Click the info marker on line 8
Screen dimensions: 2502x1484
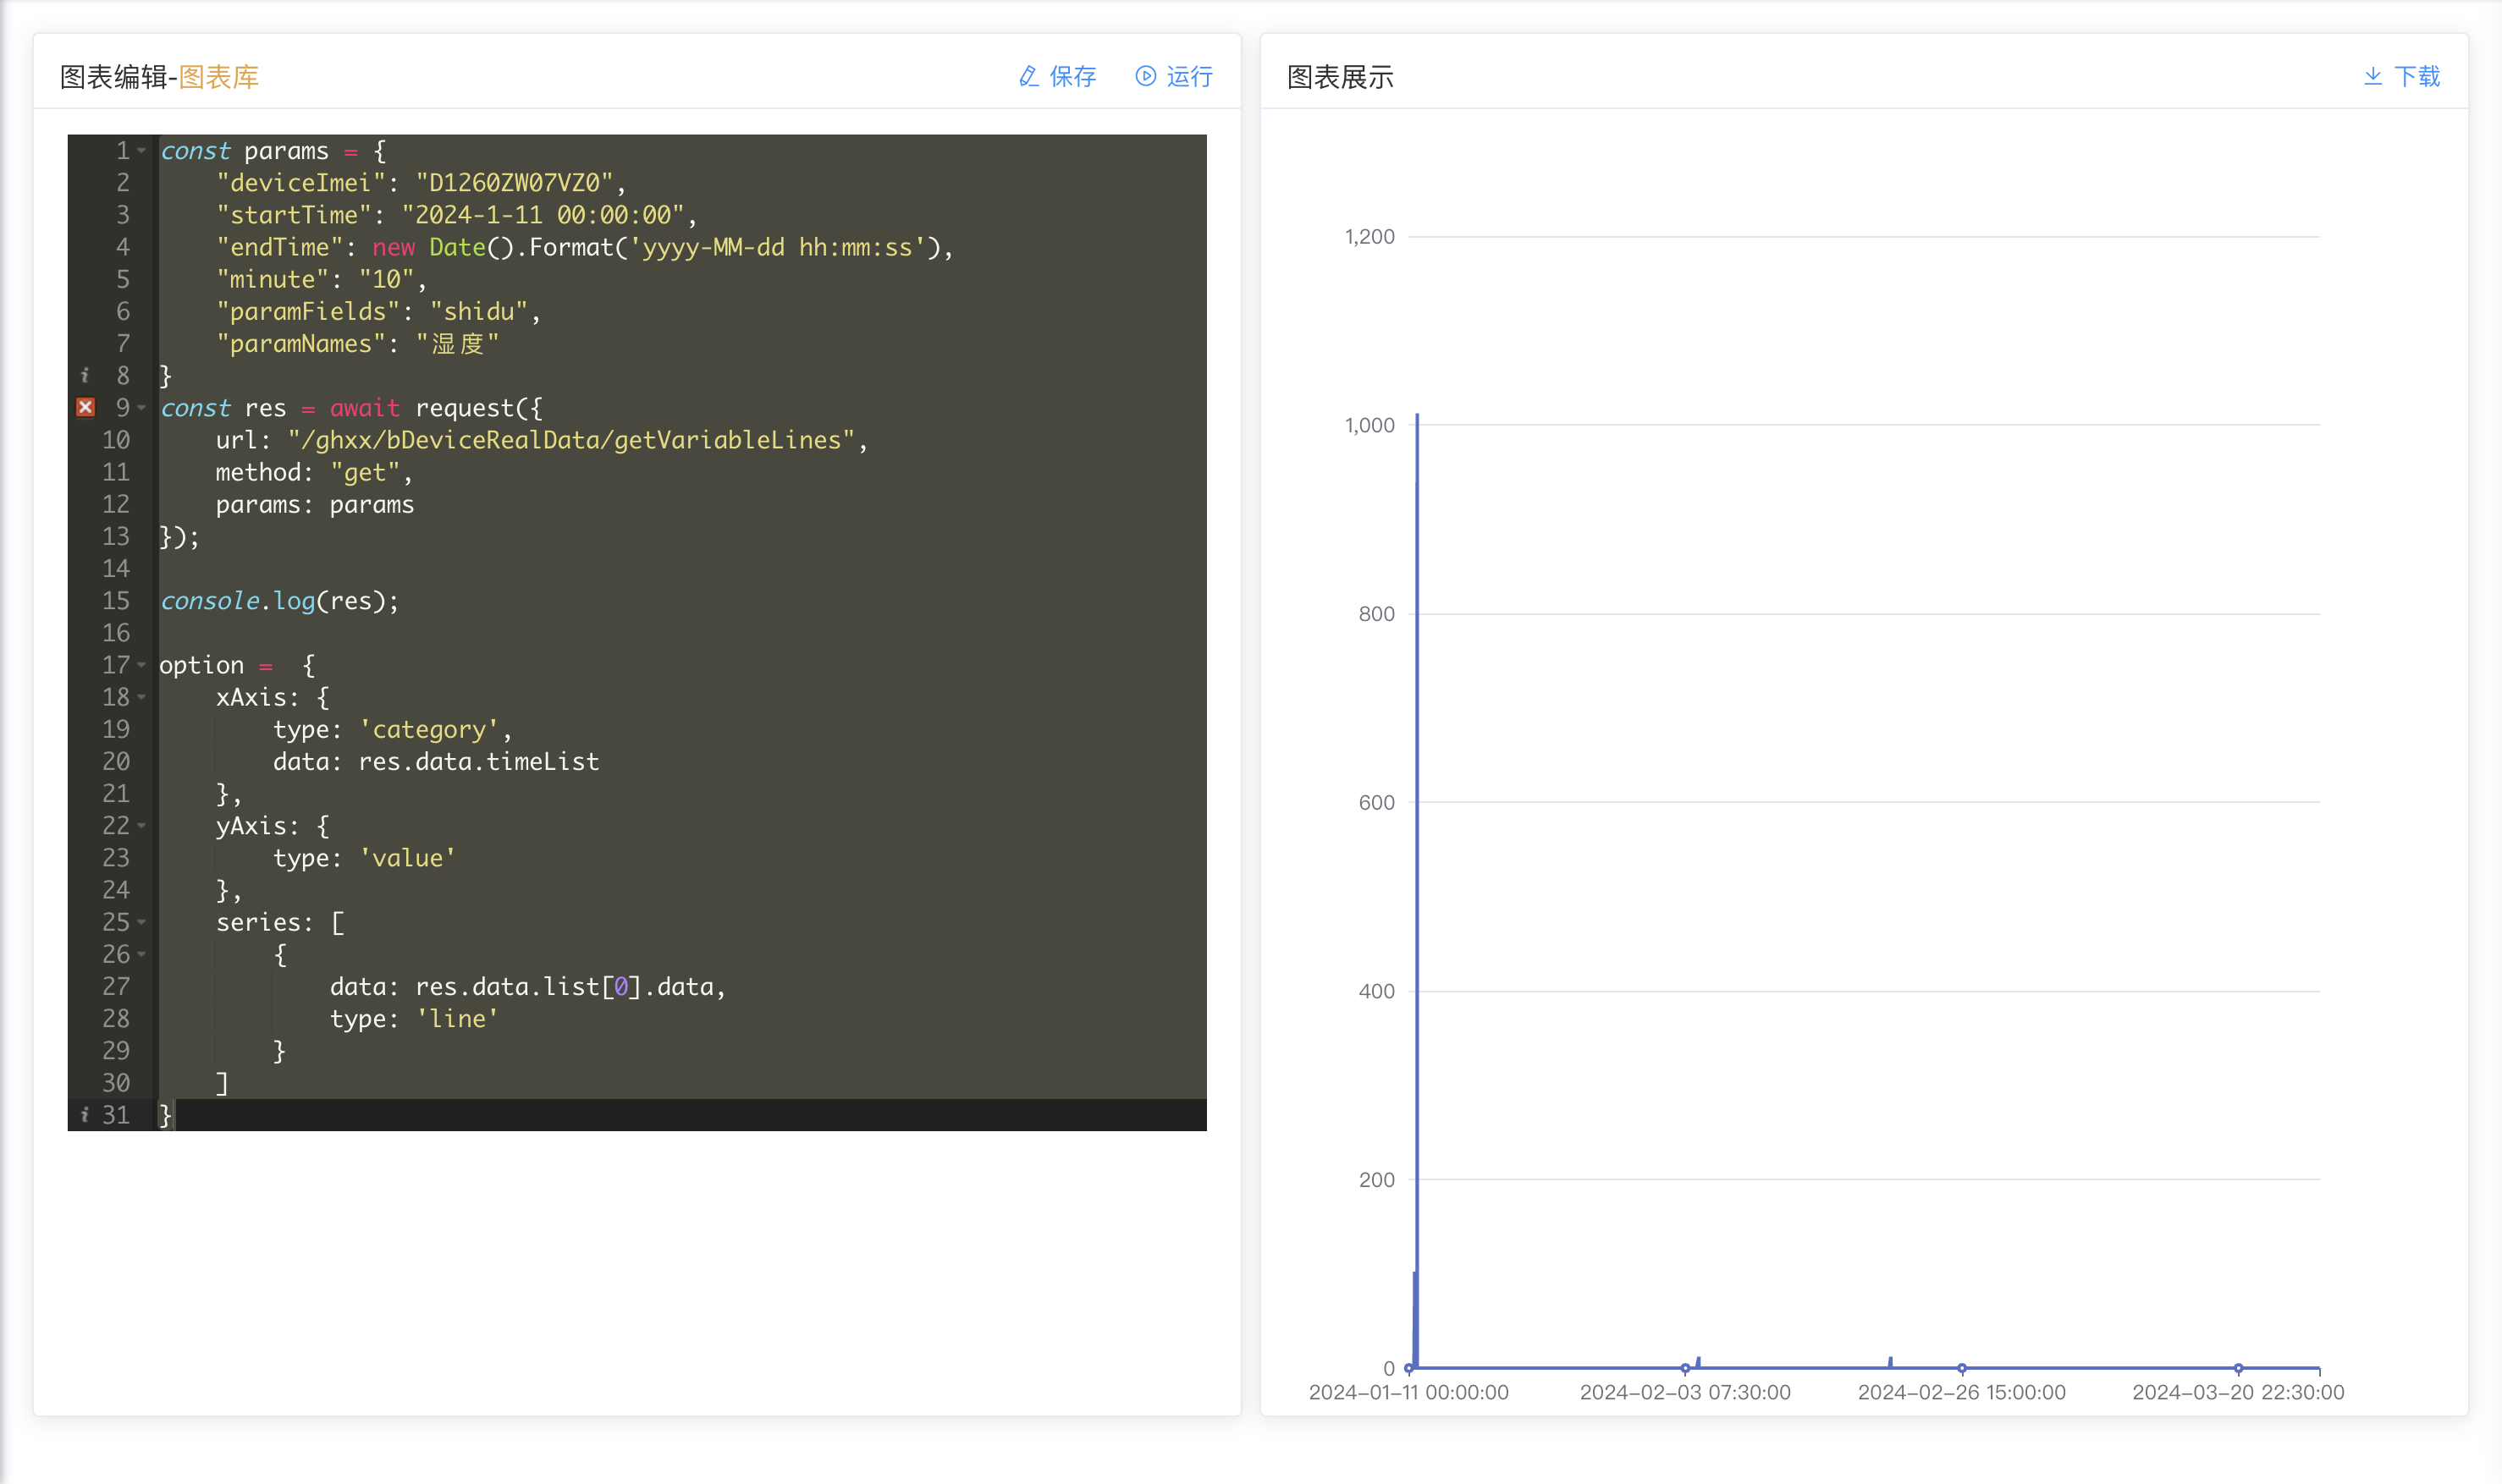[85, 375]
